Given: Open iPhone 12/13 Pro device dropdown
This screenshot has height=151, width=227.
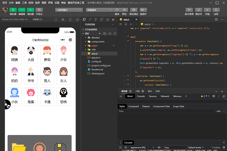Looking at the screenshot, I should point(15,19).
